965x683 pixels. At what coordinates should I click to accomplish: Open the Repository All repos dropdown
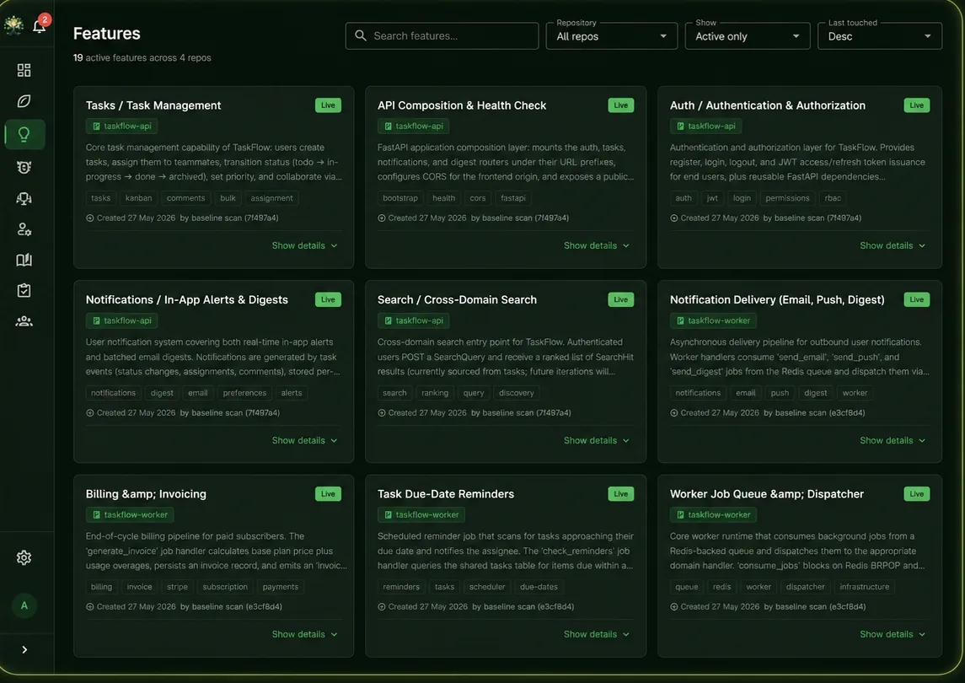[x=612, y=35]
